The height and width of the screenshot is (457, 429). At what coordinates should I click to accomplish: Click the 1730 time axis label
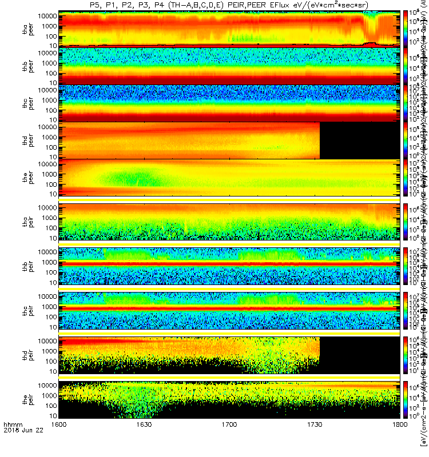315,424
